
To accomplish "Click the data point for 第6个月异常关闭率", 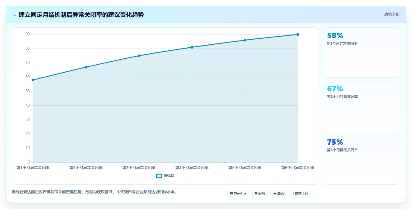I will coord(298,34).
